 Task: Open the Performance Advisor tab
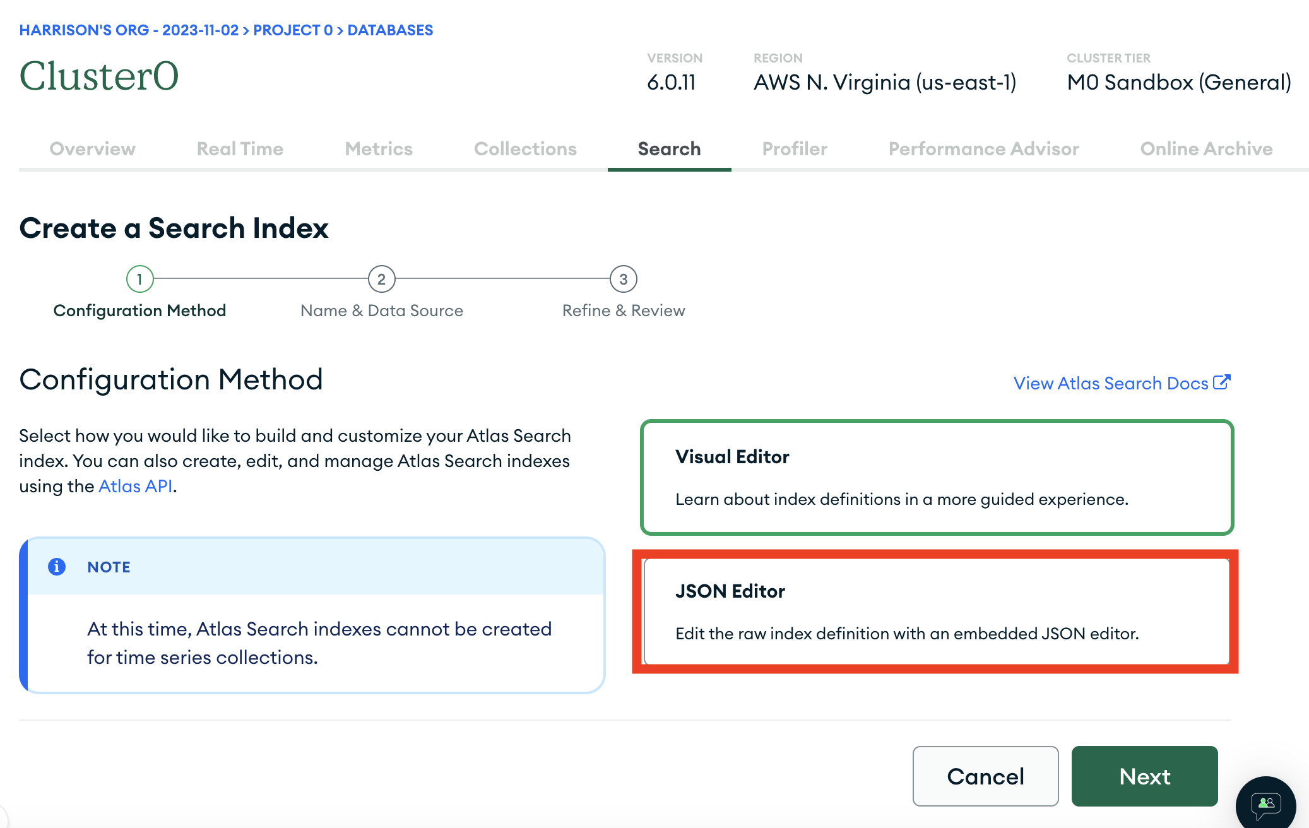983,149
